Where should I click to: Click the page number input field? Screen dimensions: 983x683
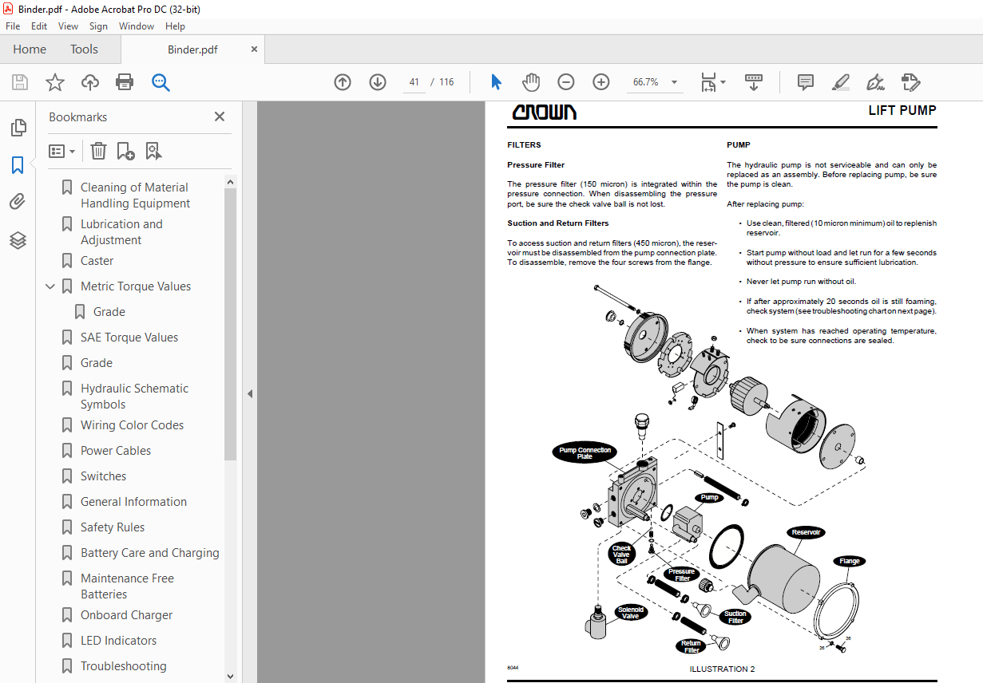(414, 81)
